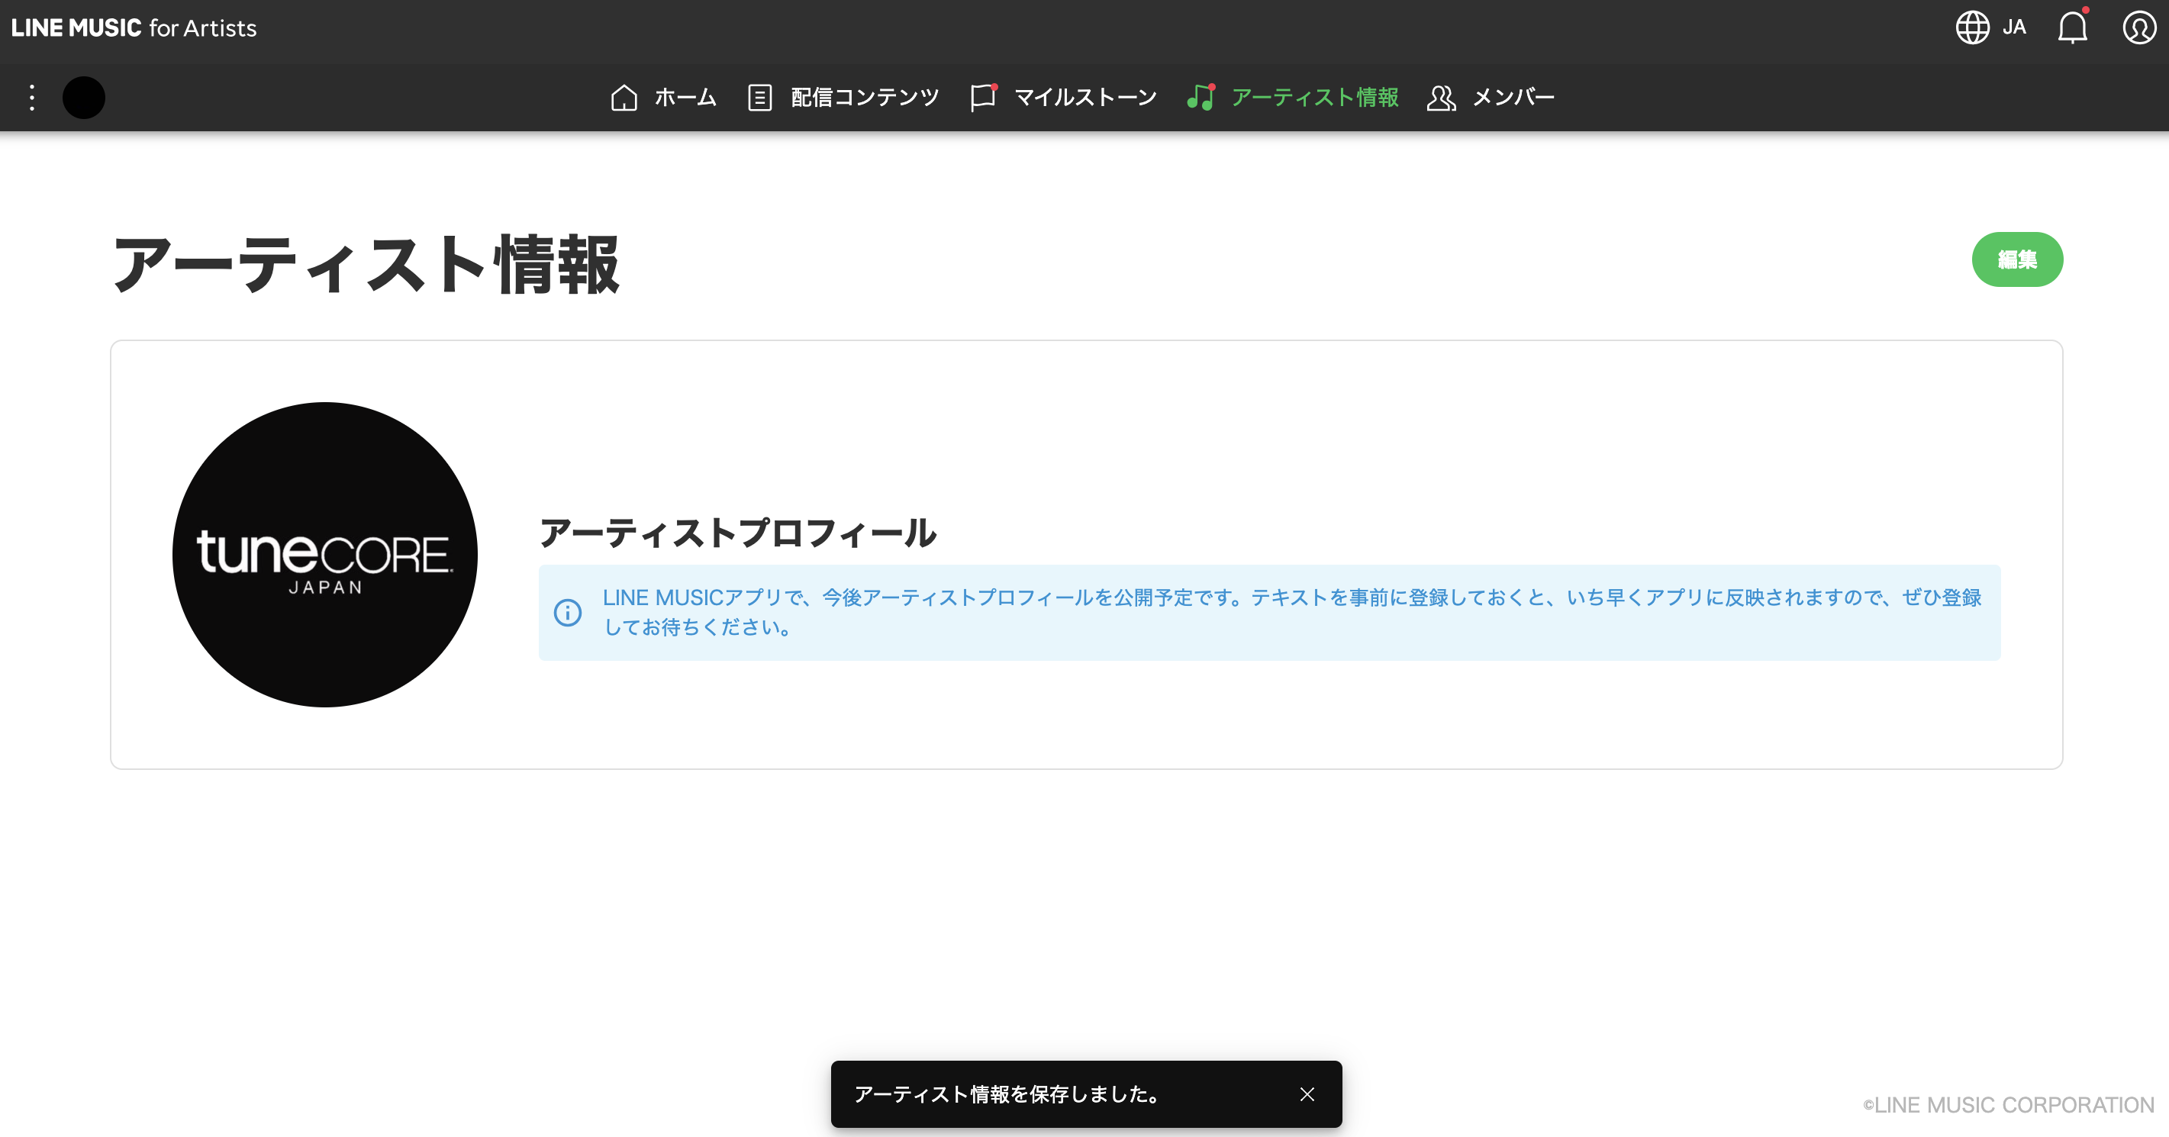Viewport: 2169px width, 1137px height.
Task: Click LINE MUSIC for Artists logo
Action: [134, 27]
